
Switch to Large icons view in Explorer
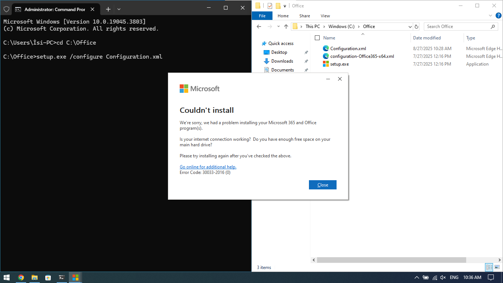click(x=497, y=268)
